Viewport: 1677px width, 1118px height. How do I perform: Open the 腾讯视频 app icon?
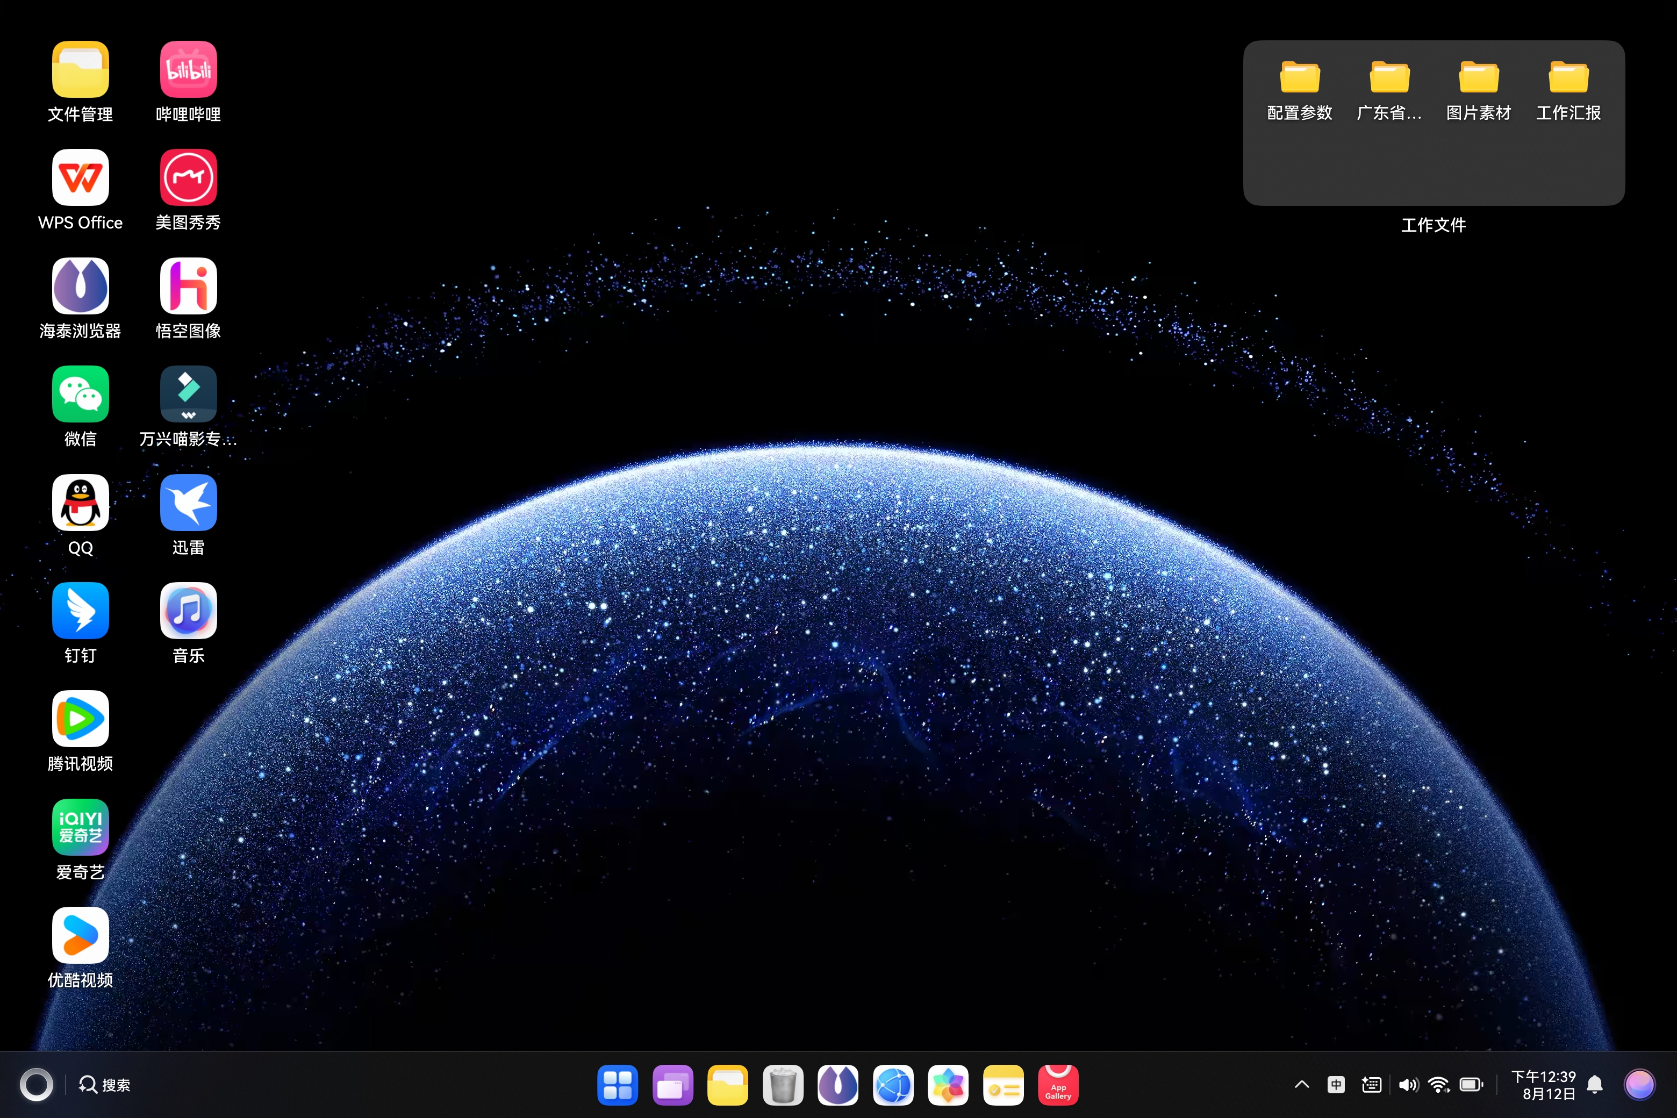point(80,719)
